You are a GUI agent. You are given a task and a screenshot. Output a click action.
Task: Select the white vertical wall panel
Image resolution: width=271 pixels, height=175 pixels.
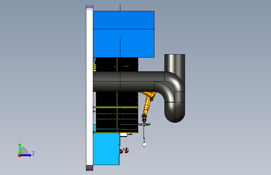89,88
